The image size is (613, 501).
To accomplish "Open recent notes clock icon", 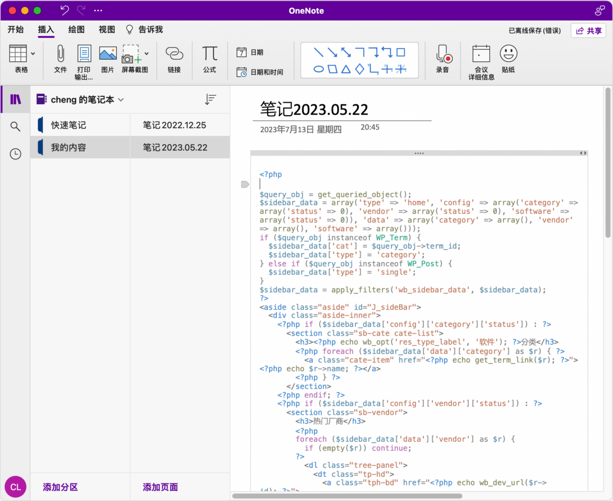I will (x=15, y=154).
